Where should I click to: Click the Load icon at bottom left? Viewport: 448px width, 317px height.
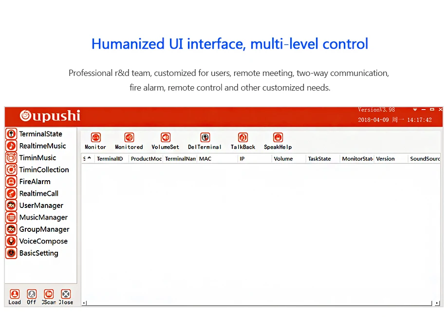point(15,294)
